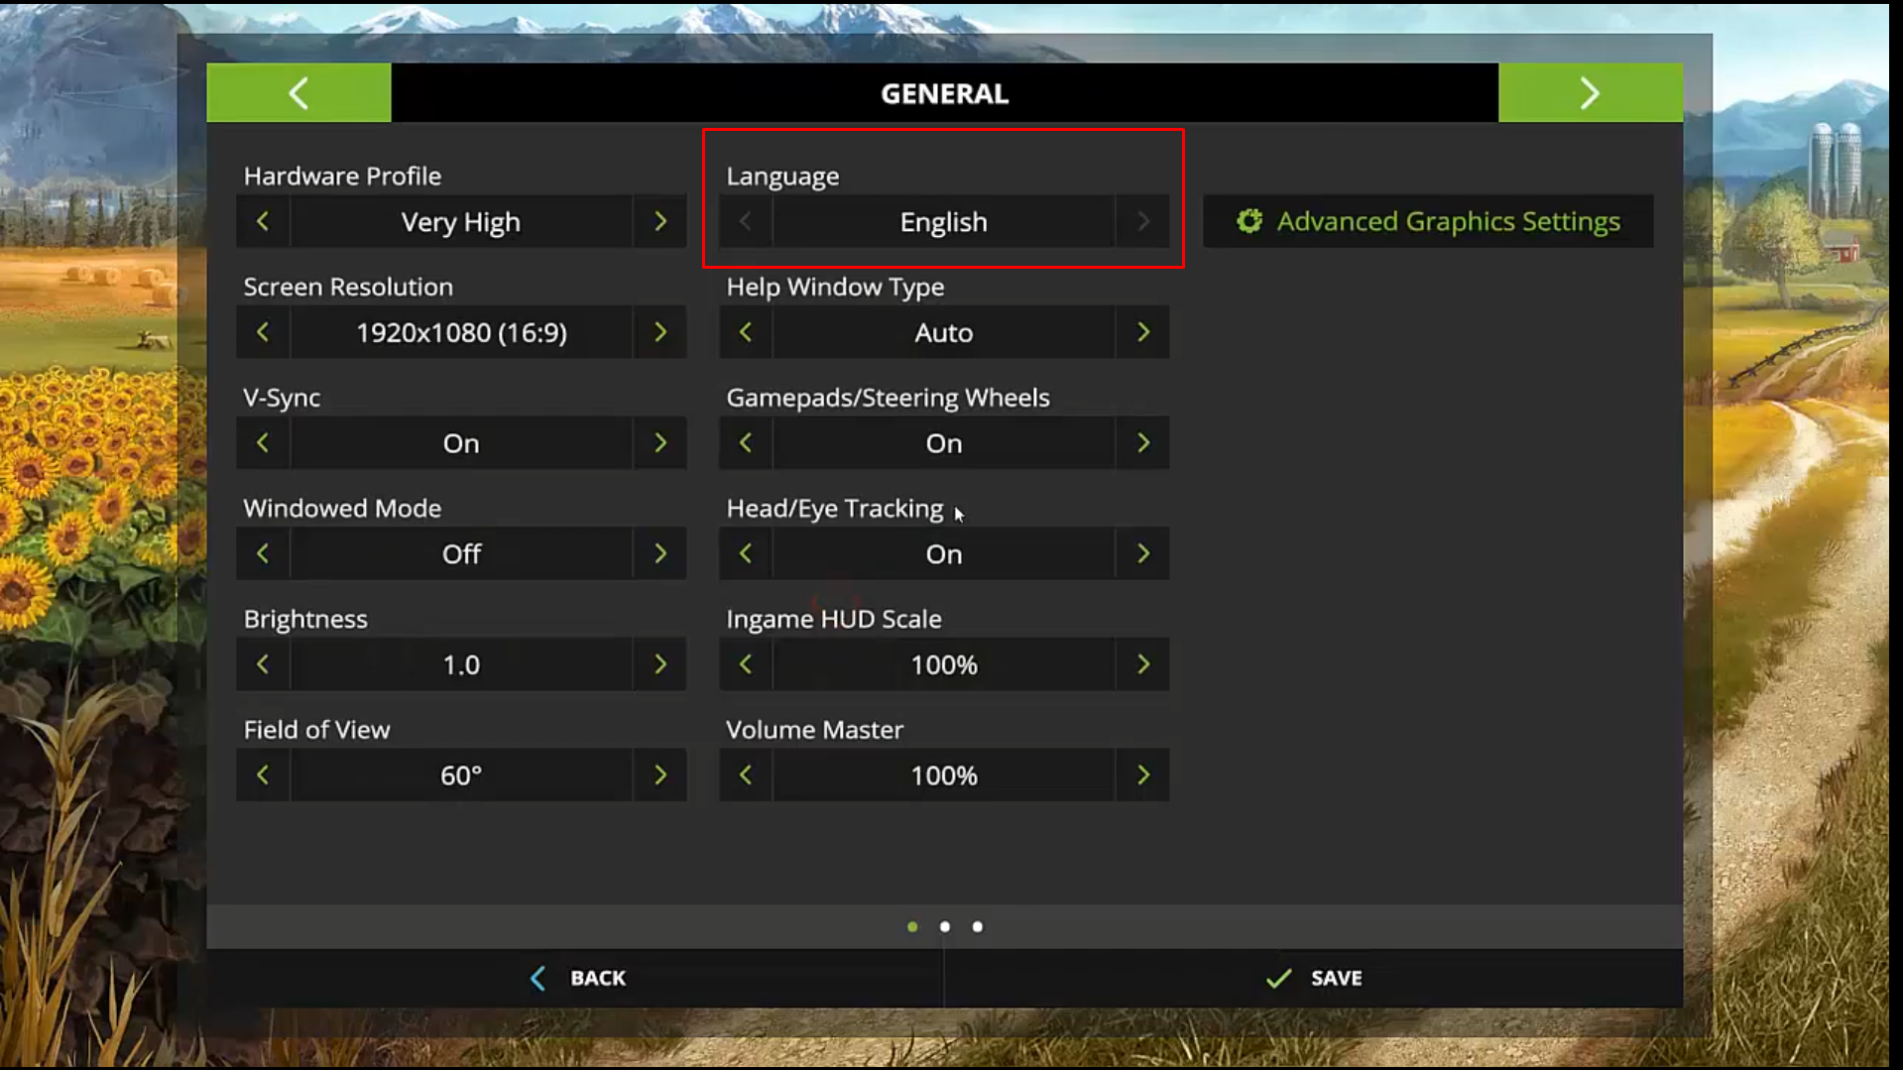Screen dimensions: 1903x1070
Task: Click the GENERAL page title
Action: (944, 93)
